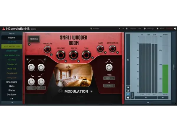
Task: Open the Settings button
Action: coord(150,29)
